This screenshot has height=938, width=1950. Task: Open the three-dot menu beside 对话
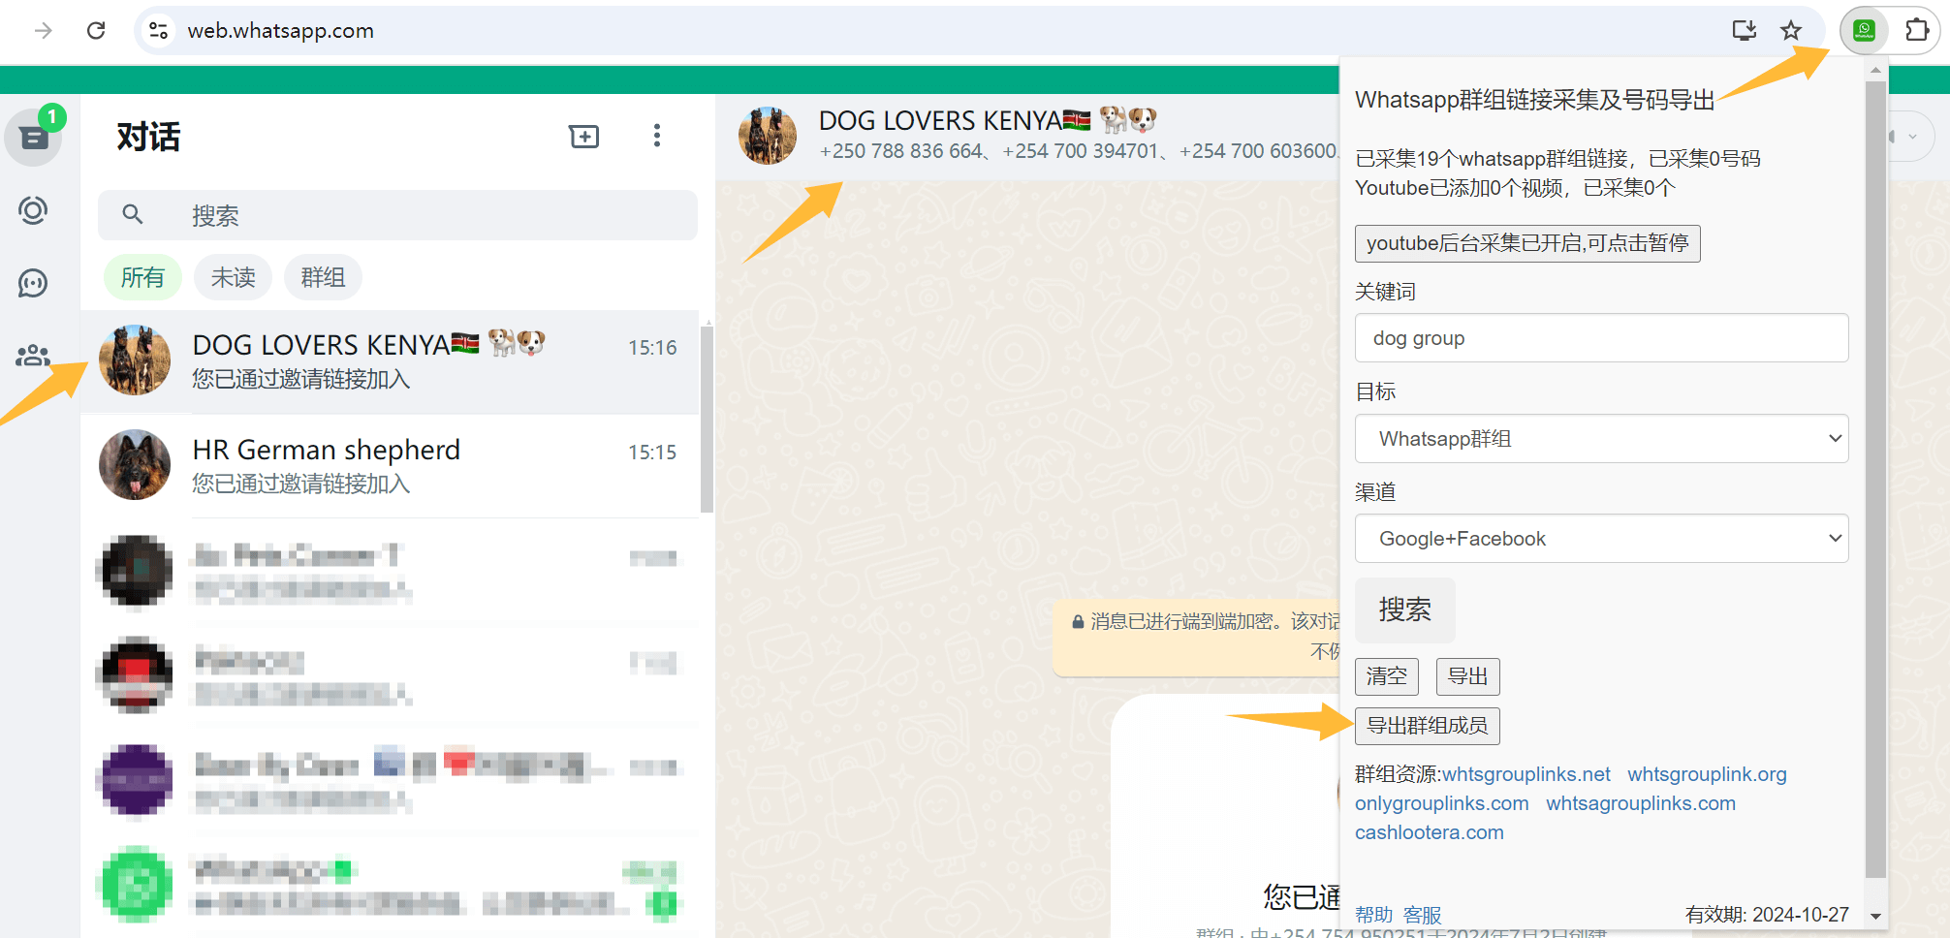pos(657,136)
